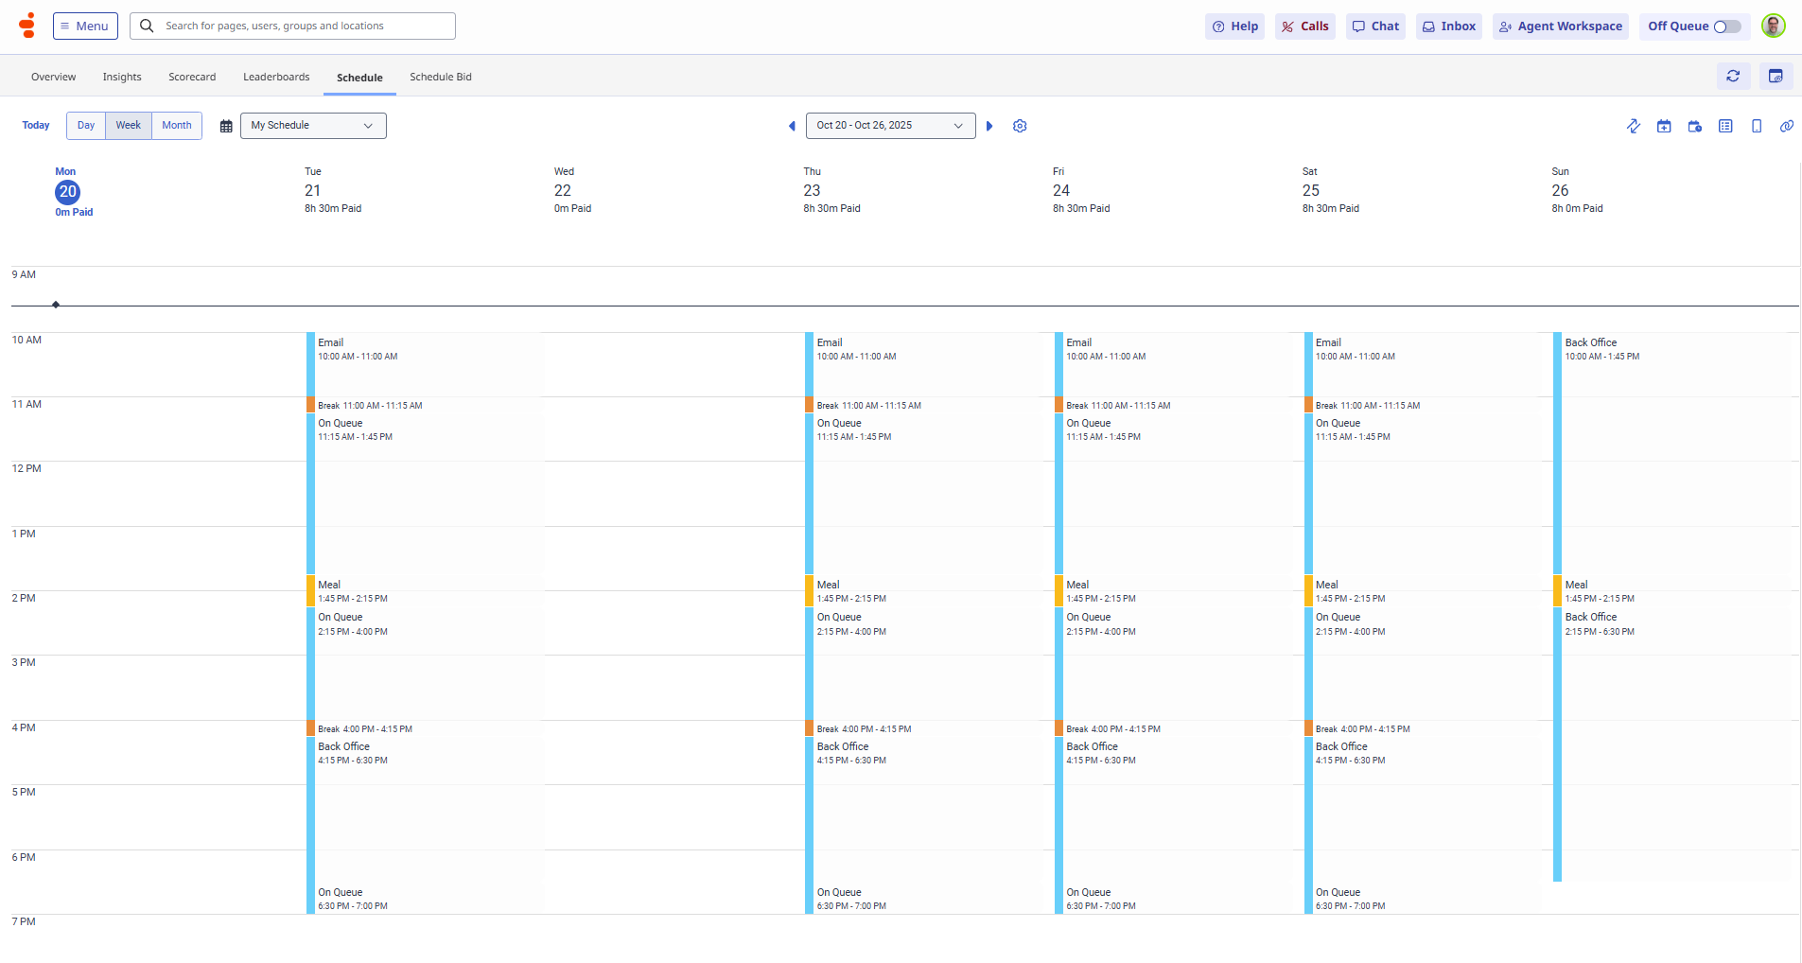Click the search magnifier icon
Image resolution: width=1802 pixels, height=963 pixels.
click(147, 26)
